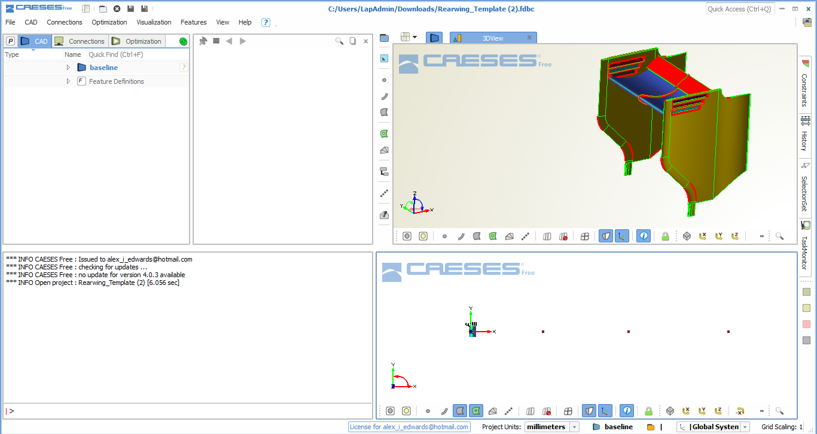The height and width of the screenshot is (434, 817).
Task: Open the blue question mark help icon
Action: click(x=266, y=22)
